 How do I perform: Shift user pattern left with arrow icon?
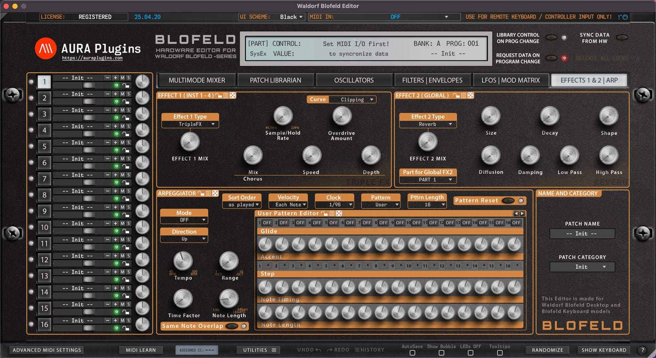(x=516, y=214)
